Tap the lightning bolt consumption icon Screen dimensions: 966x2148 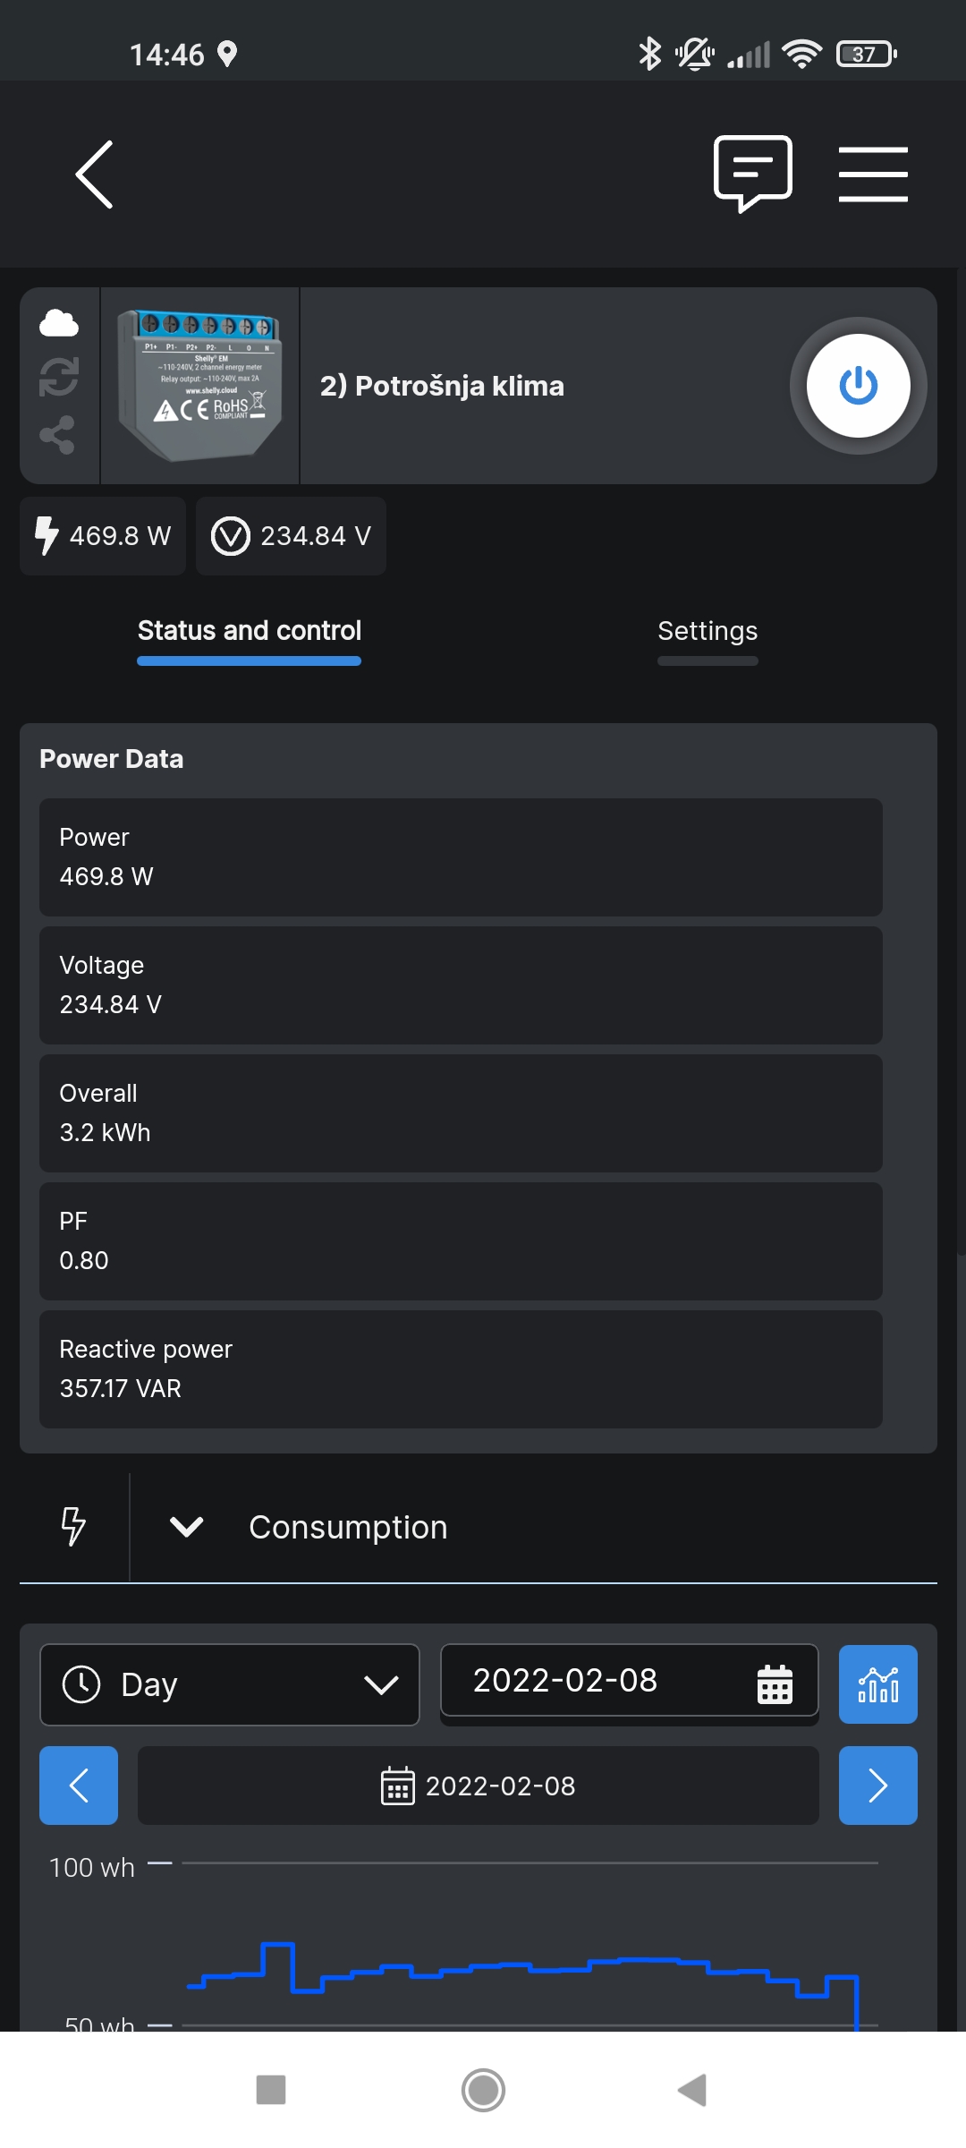tap(73, 1527)
